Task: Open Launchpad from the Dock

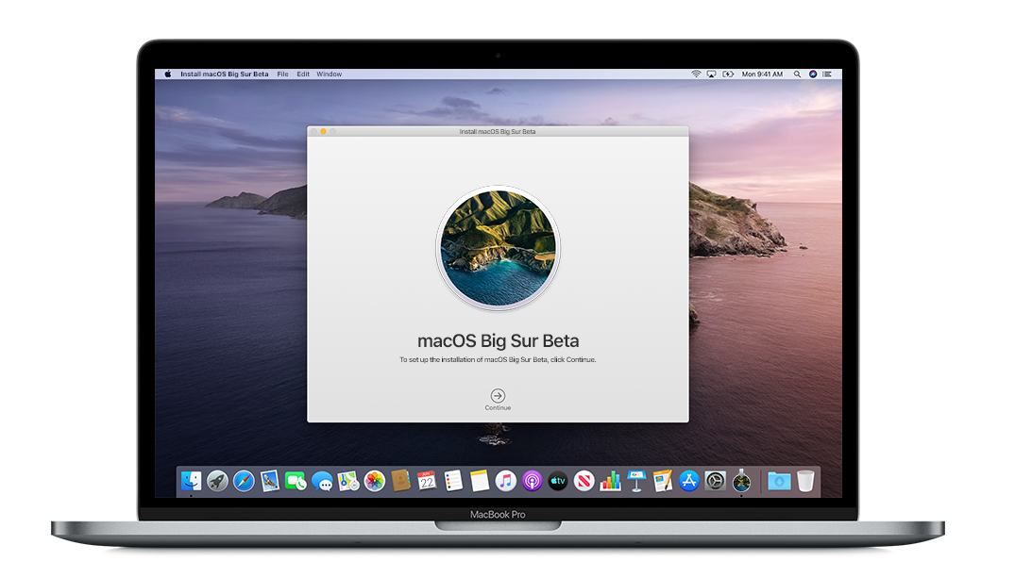Action: tap(217, 481)
